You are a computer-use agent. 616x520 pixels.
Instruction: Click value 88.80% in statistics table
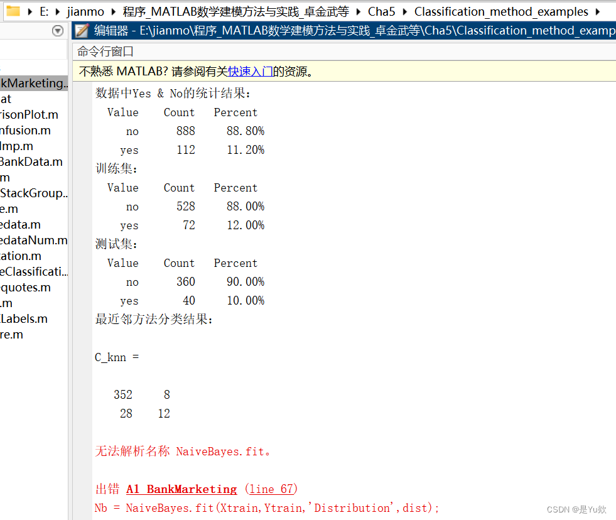tap(246, 131)
